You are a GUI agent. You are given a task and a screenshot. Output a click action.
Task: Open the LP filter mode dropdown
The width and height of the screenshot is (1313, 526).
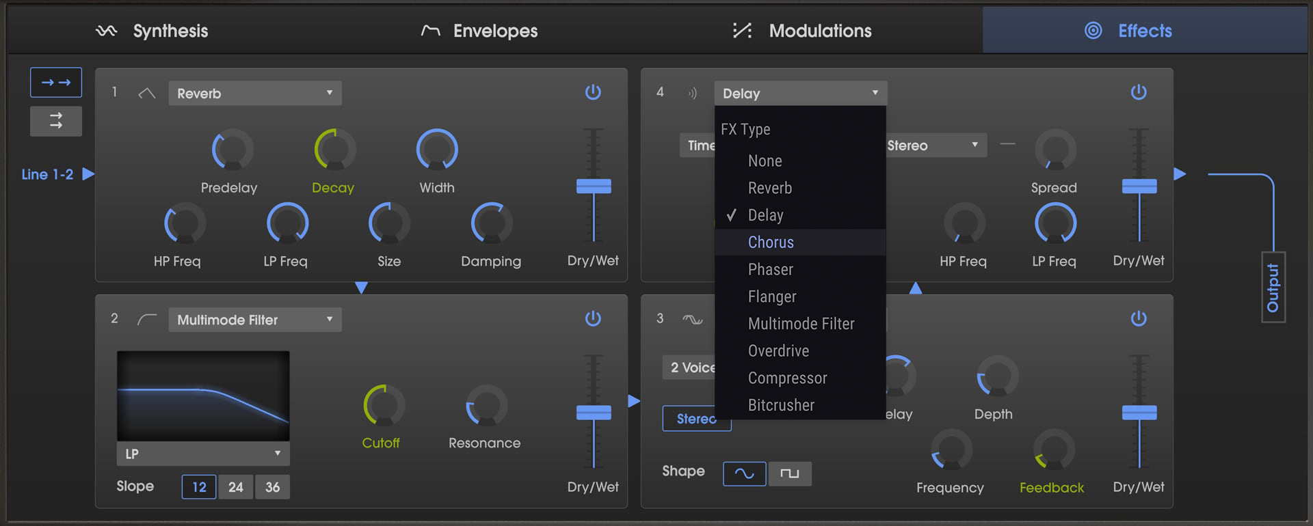[203, 454]
